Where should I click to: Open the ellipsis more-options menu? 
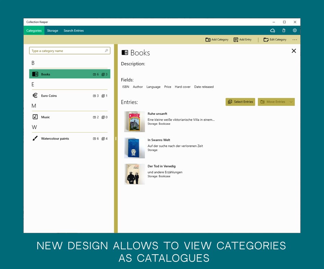click(x=295, y=40)
